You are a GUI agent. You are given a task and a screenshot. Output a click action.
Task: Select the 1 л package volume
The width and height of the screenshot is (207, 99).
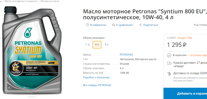pyautogui.click(x=87, y=45)
